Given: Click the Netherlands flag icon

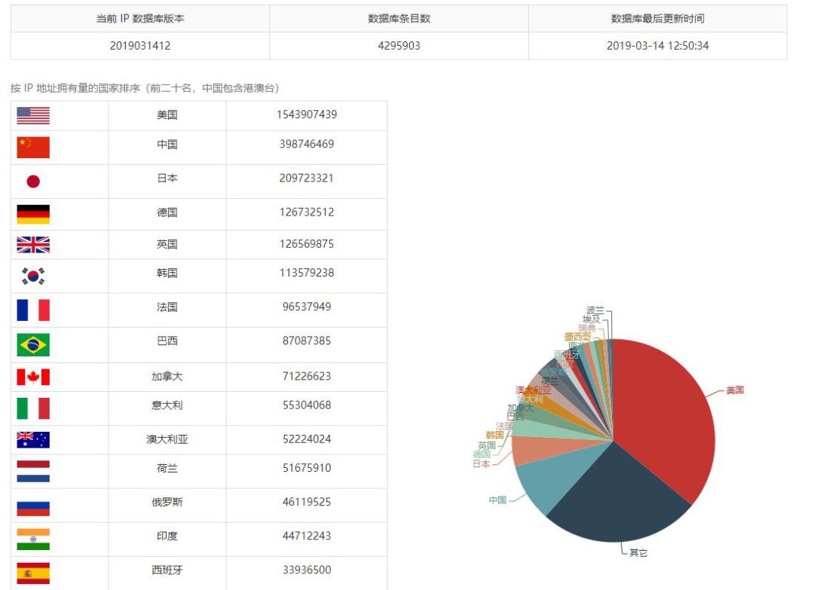Looking at the screenshot, I should point(33,471).
